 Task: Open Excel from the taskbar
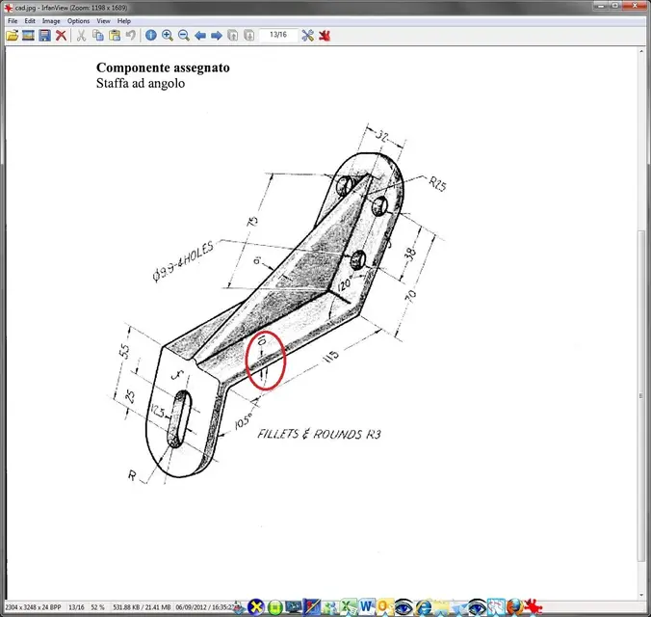point(348,607)
